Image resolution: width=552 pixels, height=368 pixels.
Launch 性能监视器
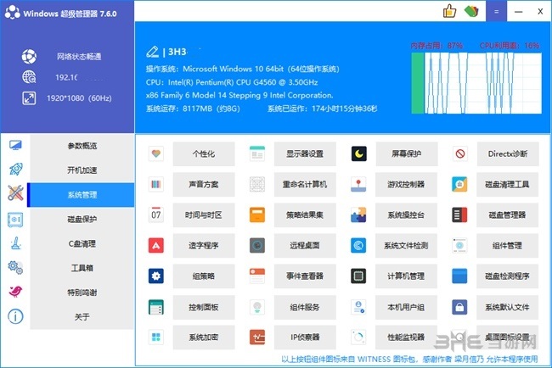tap(406, 337)
